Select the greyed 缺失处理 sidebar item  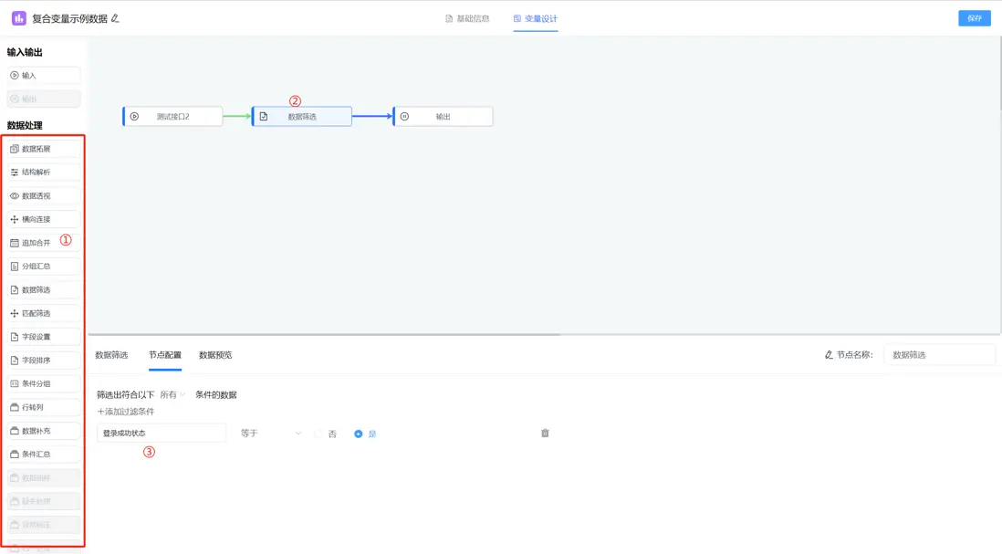pos(44,502)
